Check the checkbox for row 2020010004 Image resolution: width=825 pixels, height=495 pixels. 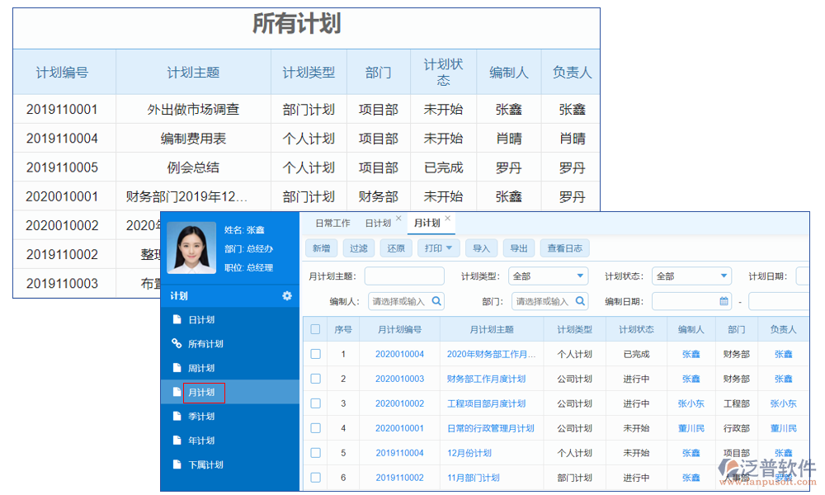pos(316,353)
